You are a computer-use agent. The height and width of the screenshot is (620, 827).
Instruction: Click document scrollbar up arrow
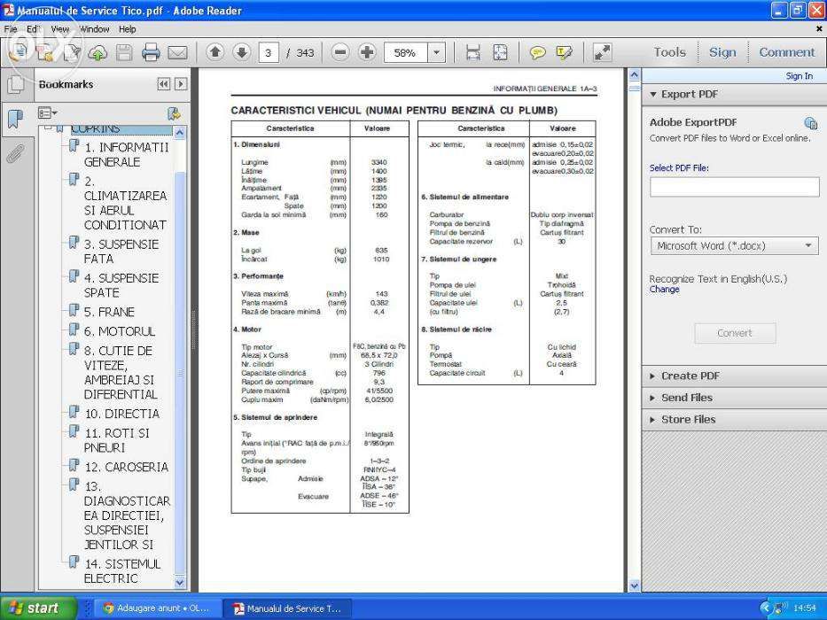tap(634, 75)
